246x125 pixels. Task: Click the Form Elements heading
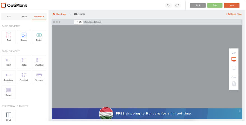coord(11,51)
